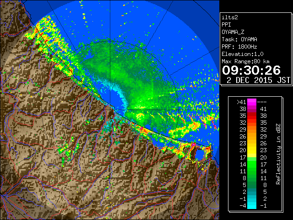This screenshot has height=220, width=293.
Task: Pick the dark green 5–8 dBZ swatch
Action: [252, 185]
